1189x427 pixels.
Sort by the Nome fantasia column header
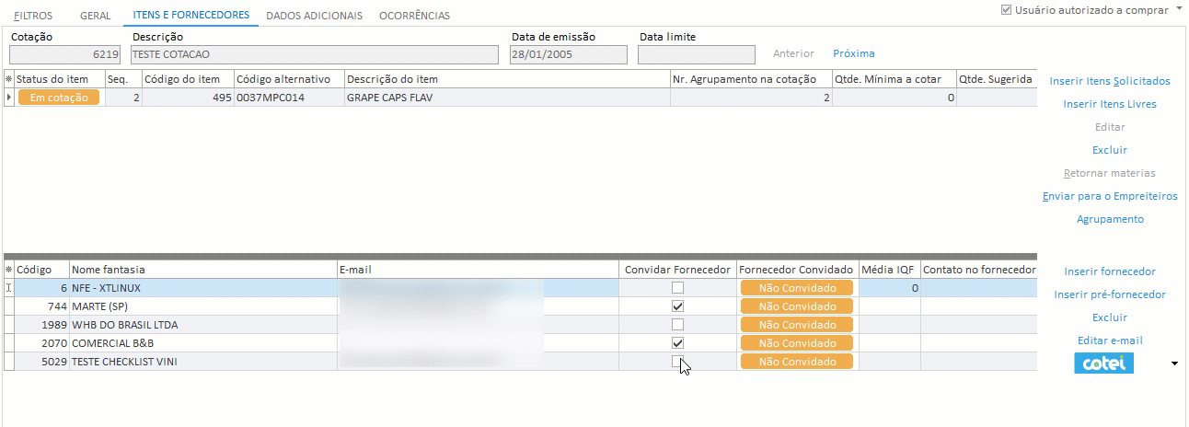click(x=202, y=270)
